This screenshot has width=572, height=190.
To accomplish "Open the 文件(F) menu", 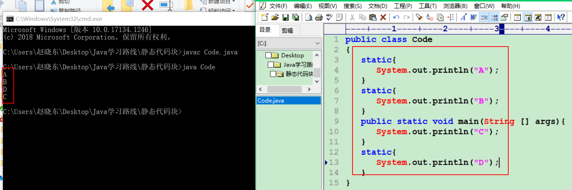I will click(x=278, y=6).
